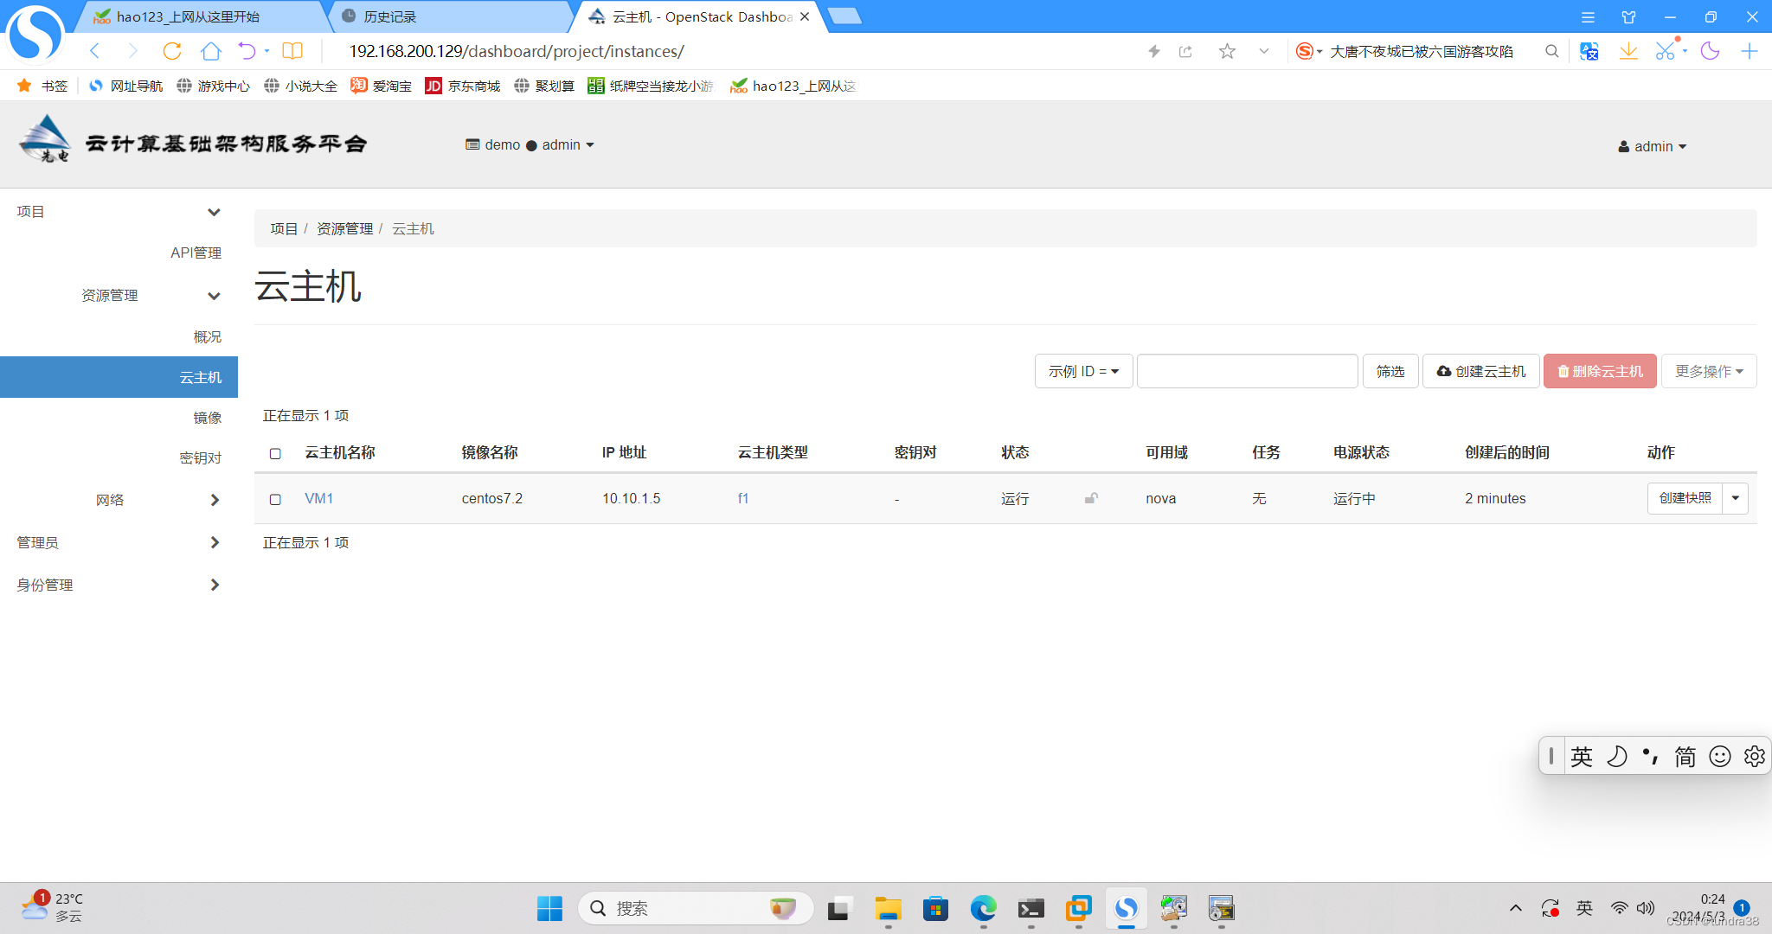Click the IME emoji smiley icon
Screen dimensions: 1772x934
point(1720,757)
